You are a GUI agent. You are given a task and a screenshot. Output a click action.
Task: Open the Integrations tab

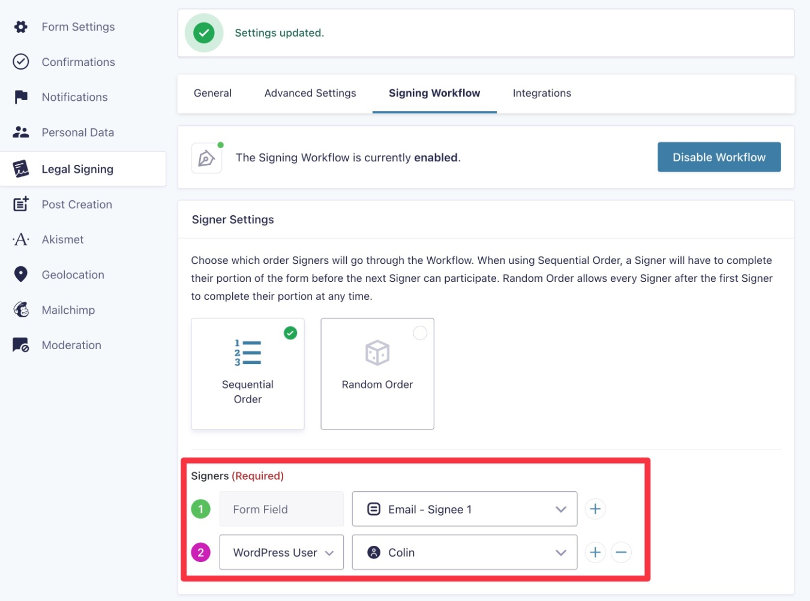coord(542,93)
